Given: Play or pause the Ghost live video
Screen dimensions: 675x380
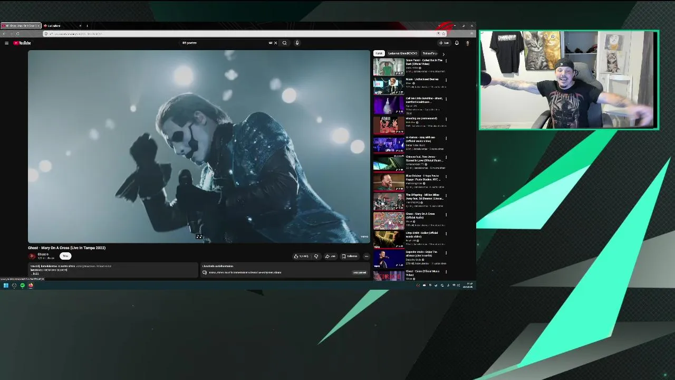Looking at the screenshot, I should pyautogui.click(x=199, y=146).
